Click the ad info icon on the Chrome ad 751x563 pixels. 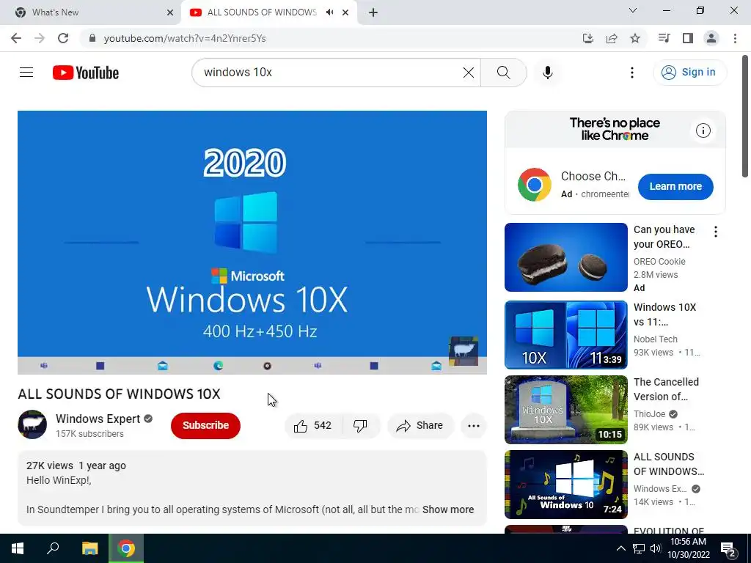click(x=703, y=130)
